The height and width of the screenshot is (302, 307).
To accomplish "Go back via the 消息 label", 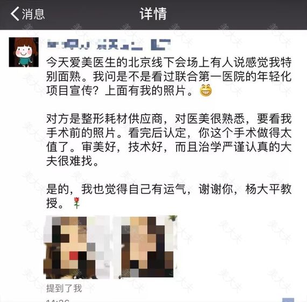I will click(x=33, y=14).
